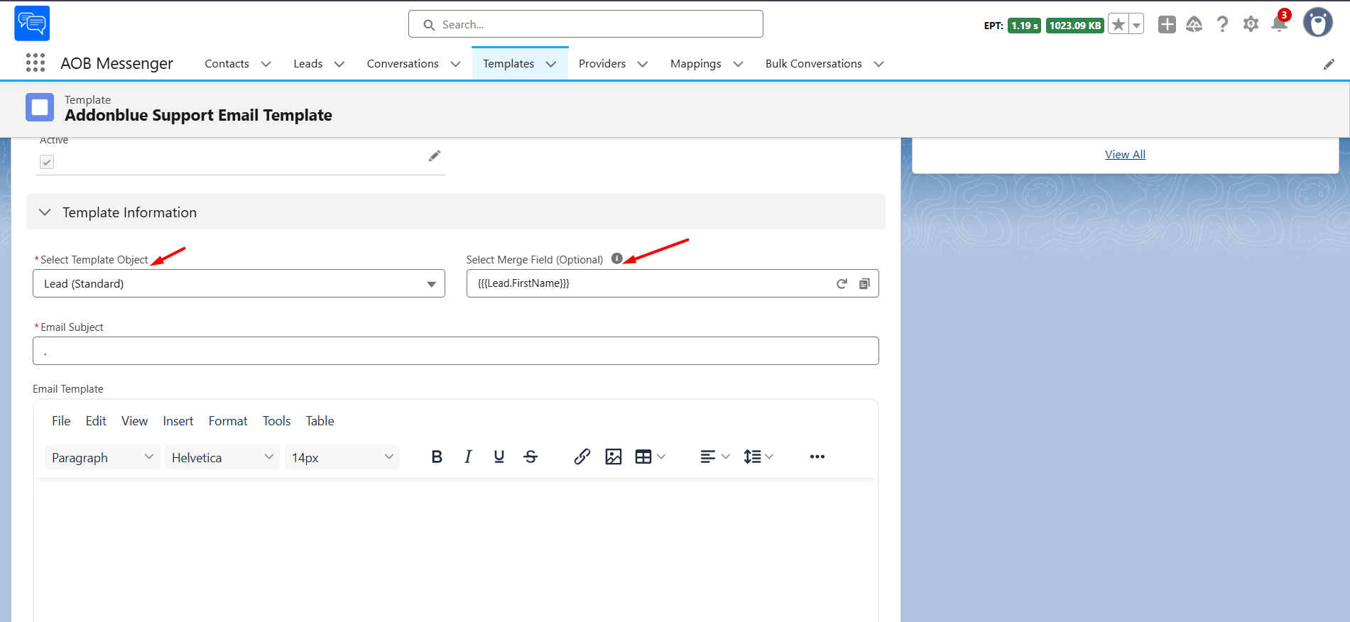Screen dimensions: 1350x622
Task: Open the Global Actions plus icon
Action: coord(1167,25)
